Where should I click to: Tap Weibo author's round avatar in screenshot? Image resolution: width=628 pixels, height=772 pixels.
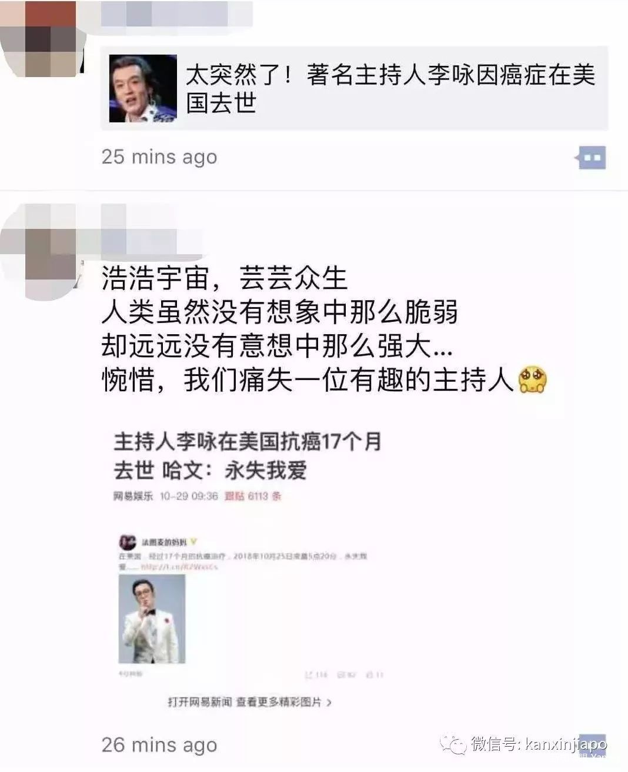pos(128,541)
